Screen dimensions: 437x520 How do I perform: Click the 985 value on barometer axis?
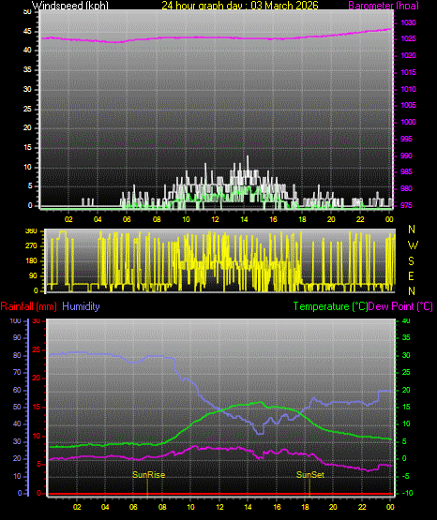point(406,171)
